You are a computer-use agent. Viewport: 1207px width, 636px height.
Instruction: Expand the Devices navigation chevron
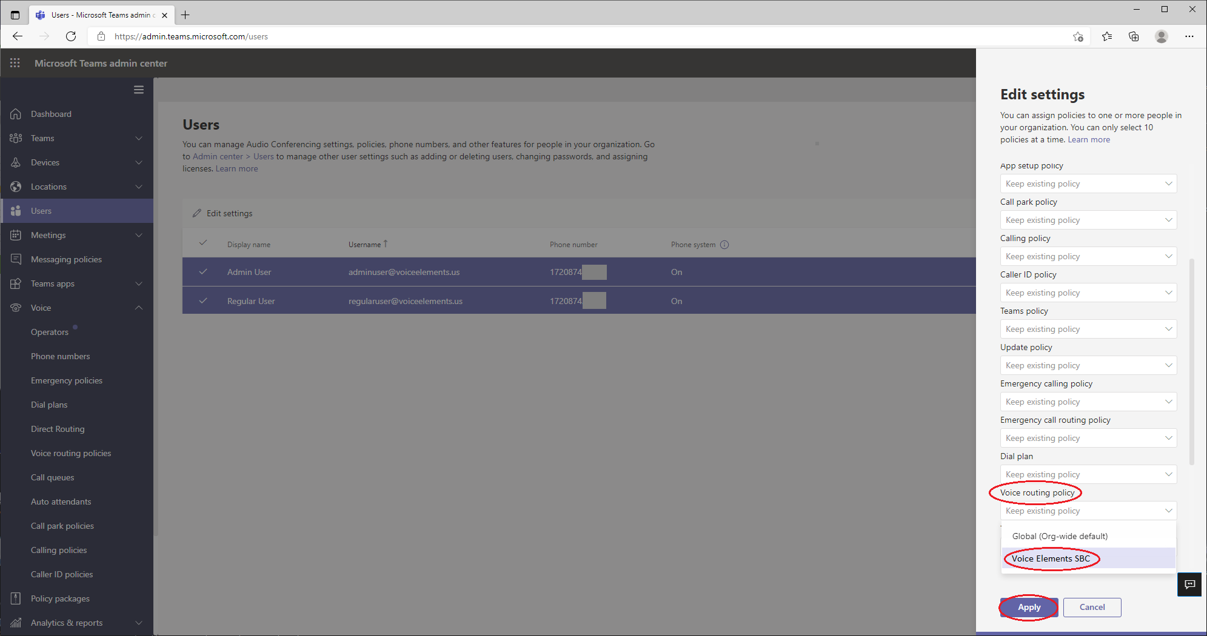tap(139, 162)
